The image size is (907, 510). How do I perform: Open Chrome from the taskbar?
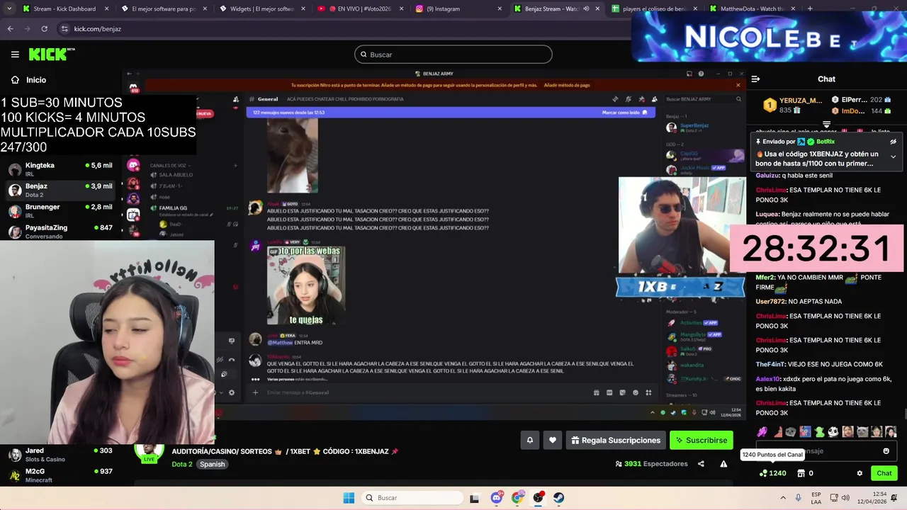click(x=517, y=498)
